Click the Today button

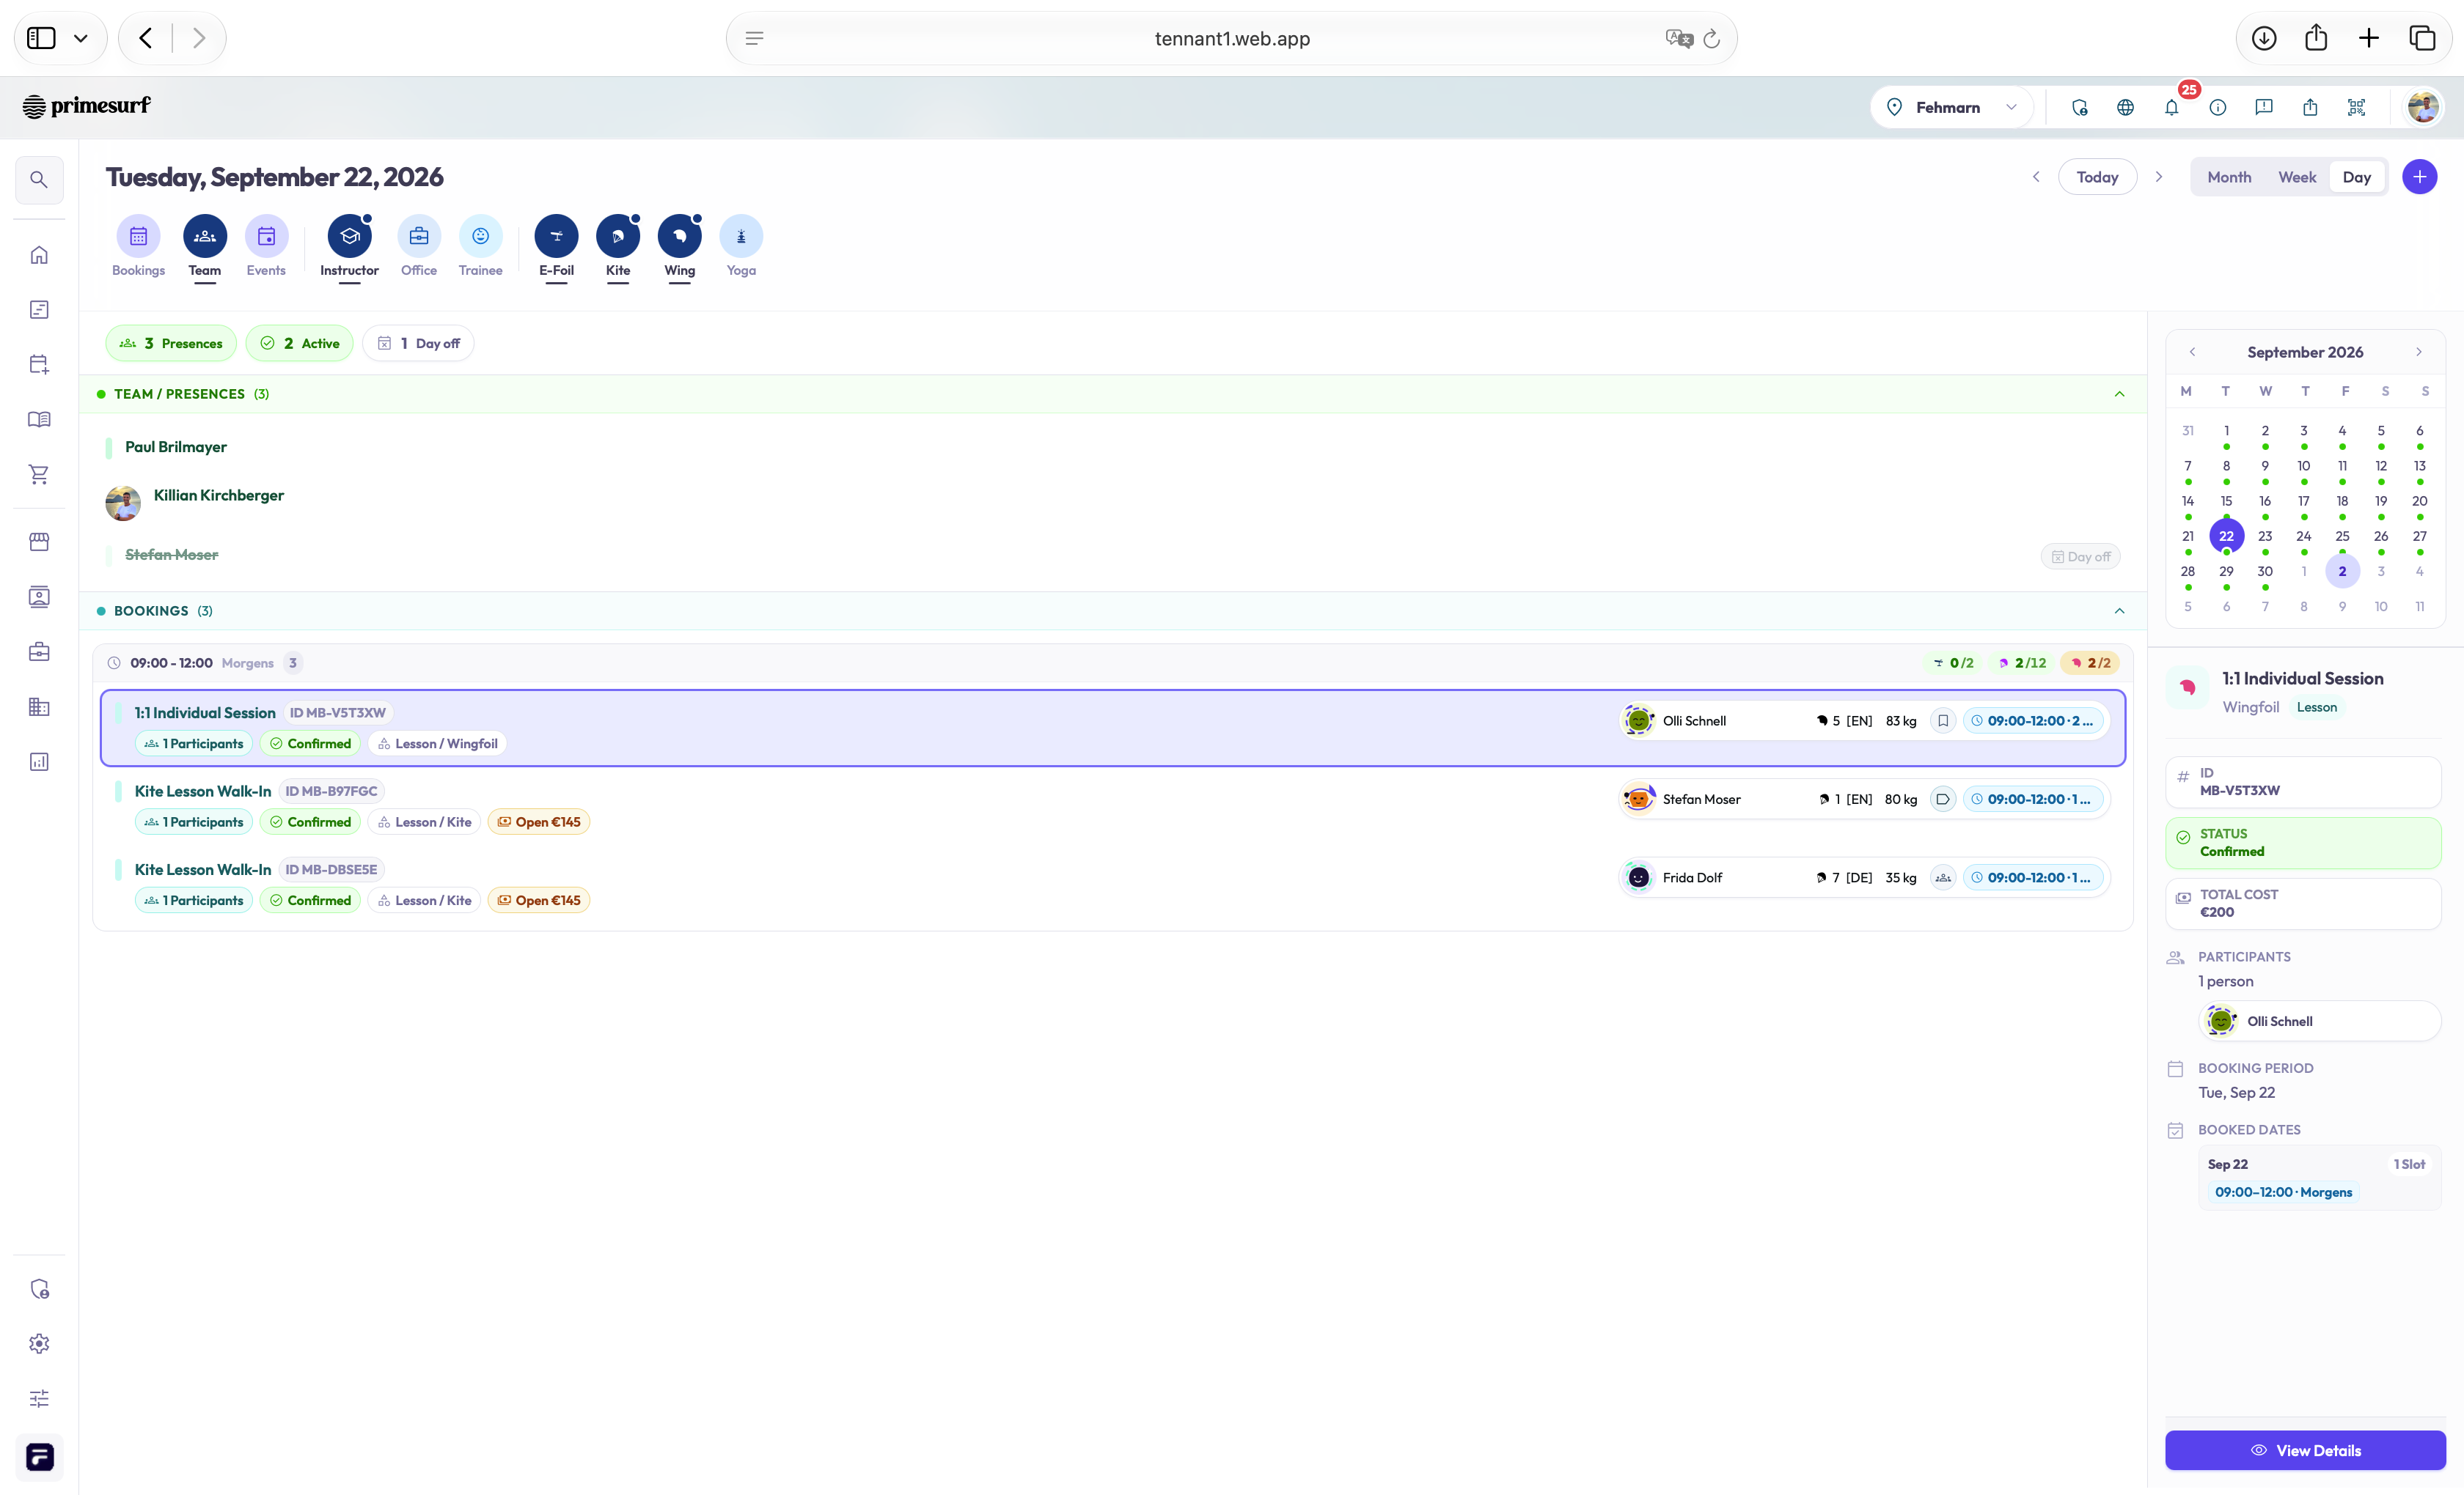tap(2097, 177)
